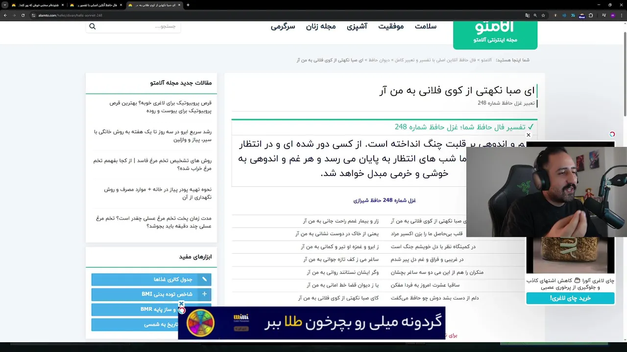627x352 pixels.
Task: Open the مجله زنان menu
Action: point(321,26)
